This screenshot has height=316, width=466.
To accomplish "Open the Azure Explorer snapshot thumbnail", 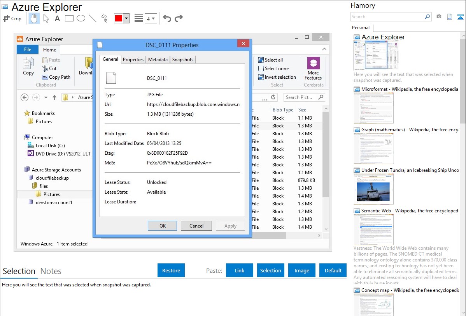I will pos(376,55).
